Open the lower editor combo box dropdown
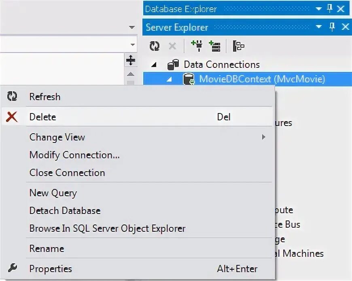 pyautogui.click(x=133, y=44)
